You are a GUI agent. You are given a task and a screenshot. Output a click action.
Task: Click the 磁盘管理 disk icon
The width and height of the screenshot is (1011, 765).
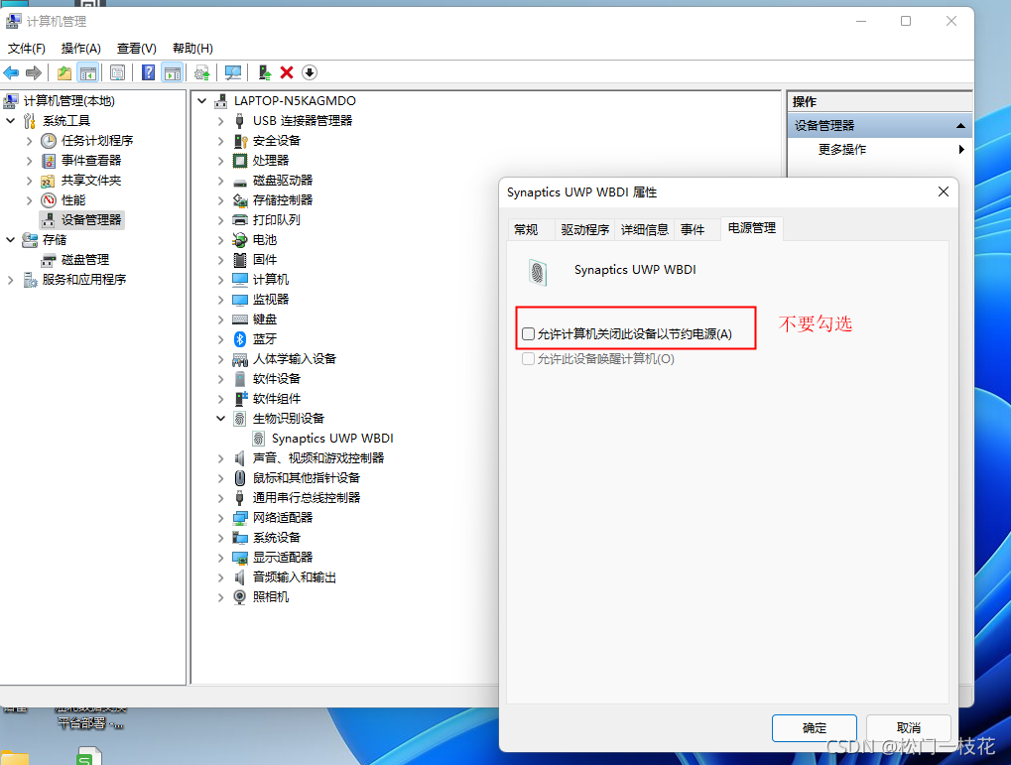pos(49,260)
